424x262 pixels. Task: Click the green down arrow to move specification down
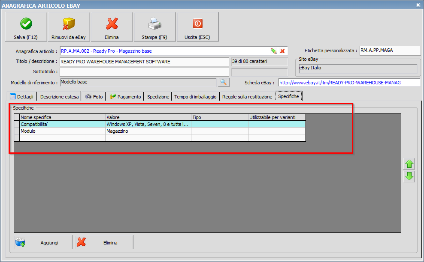[x=409, y=176]
